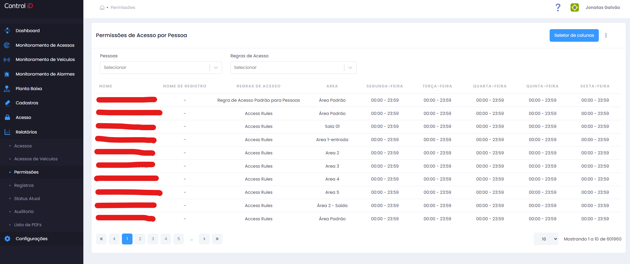Go to page 2
The height and width of the screenshot is (264, 630).
pyautogui.click(x=140, y=239)
